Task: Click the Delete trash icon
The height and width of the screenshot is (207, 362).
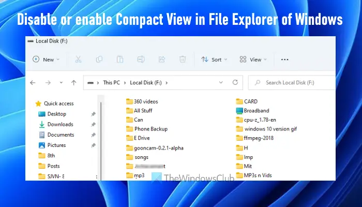Action: coord(183,60)
